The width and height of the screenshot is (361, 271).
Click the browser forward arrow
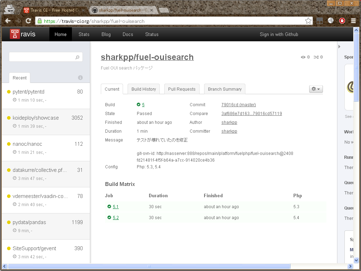pos(18,21)
